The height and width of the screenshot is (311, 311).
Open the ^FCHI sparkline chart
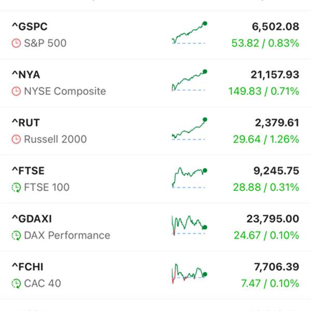tap(189, 274)
